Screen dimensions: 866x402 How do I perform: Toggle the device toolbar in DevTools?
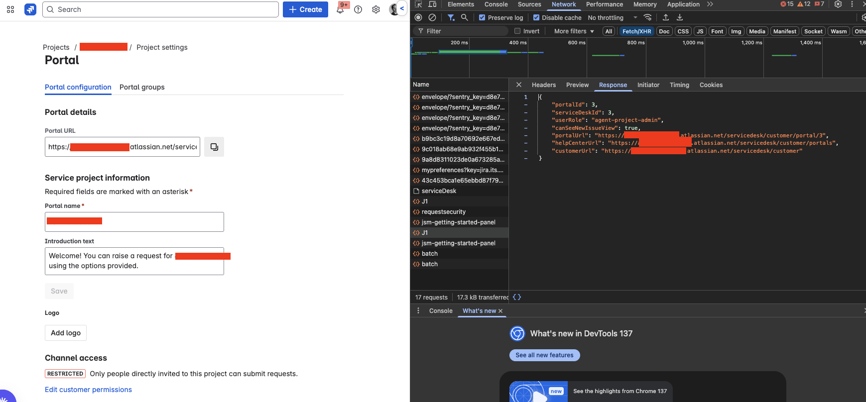(432, 4)
